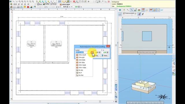185x104 pixels.
Task: Click the compass rose in 3D view
Action: tap(163, 97)
